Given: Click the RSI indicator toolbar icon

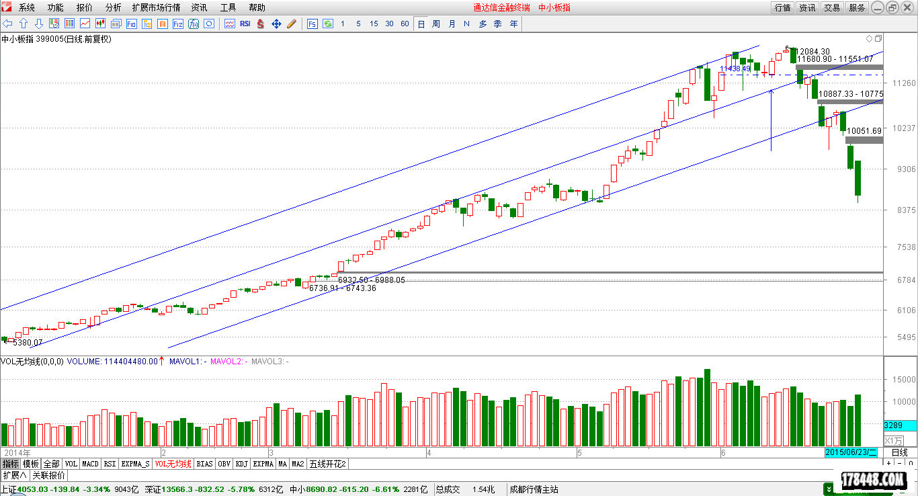Looking at the screenshot, I should [245, 24].
